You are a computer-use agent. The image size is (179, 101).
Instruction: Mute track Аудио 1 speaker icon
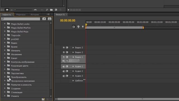(64, 66)
